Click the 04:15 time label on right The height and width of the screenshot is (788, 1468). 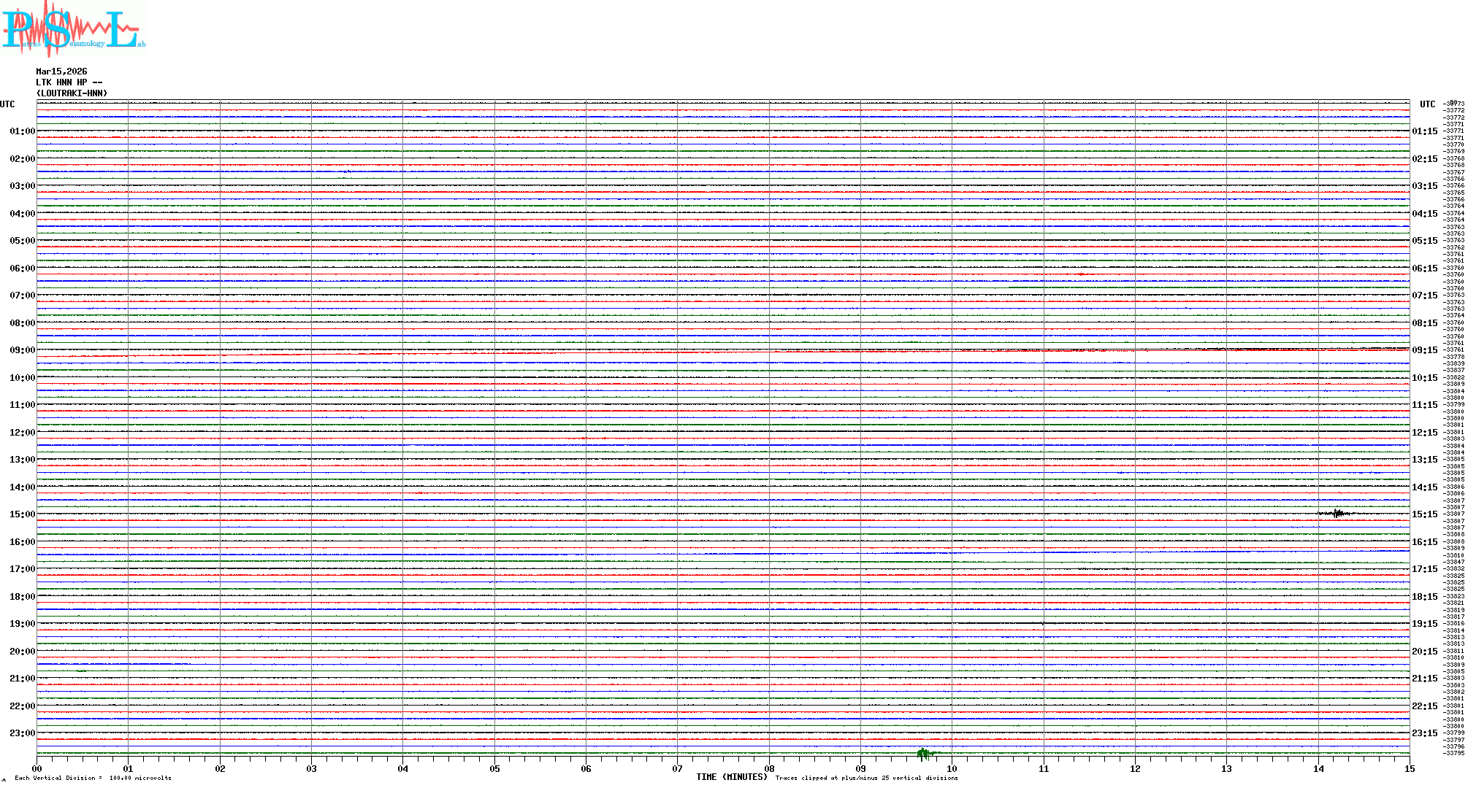click(1424, 214)
